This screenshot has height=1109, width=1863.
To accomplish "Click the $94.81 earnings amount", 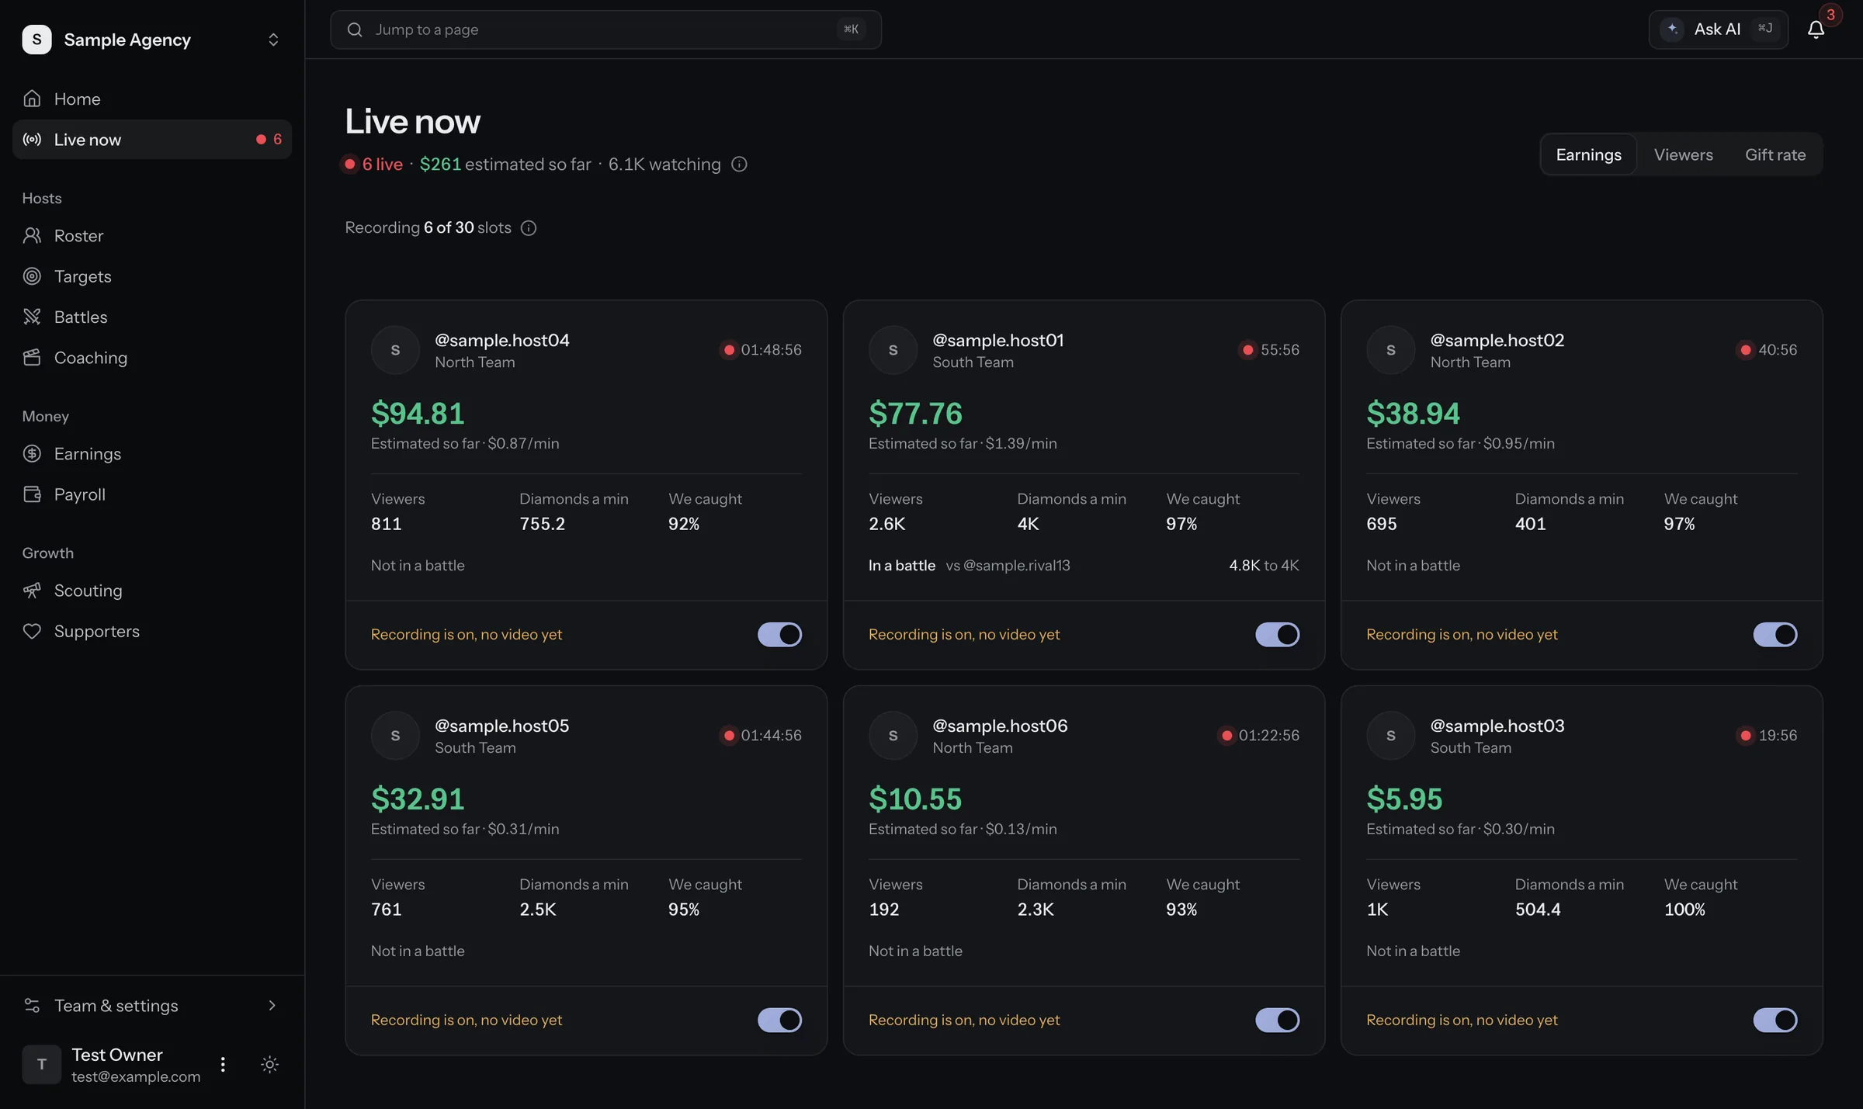I will pyautogui.click(x=418, y=414).
